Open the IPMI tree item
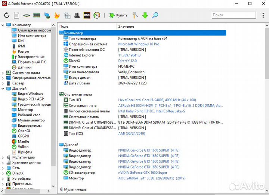The image size is (269, 195). tap(18, 46)
